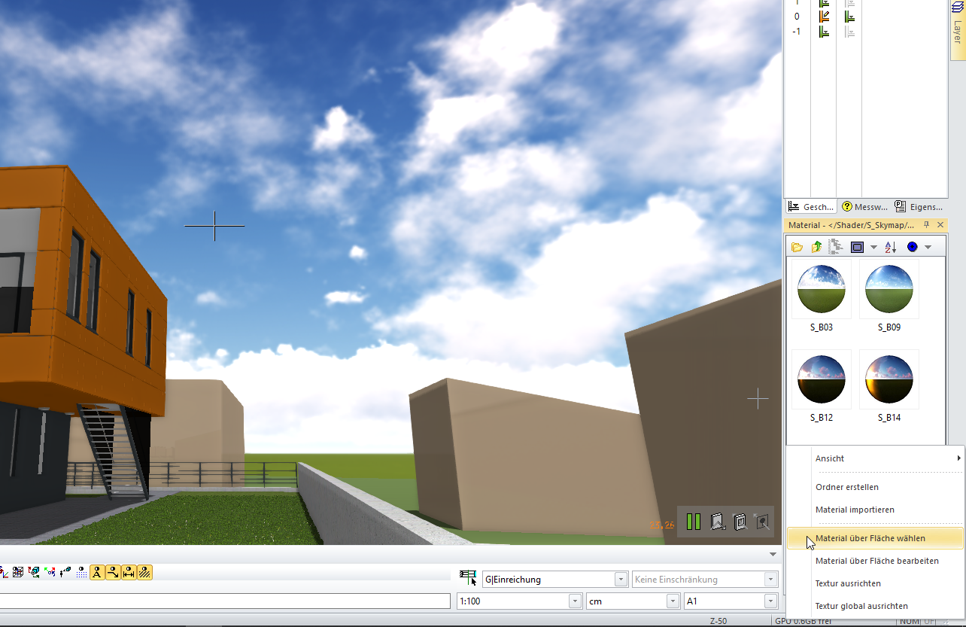This screenshot has width=966, height=627.
Task: Pause the animation with the green pause control
Action: [x=693, y=520]
